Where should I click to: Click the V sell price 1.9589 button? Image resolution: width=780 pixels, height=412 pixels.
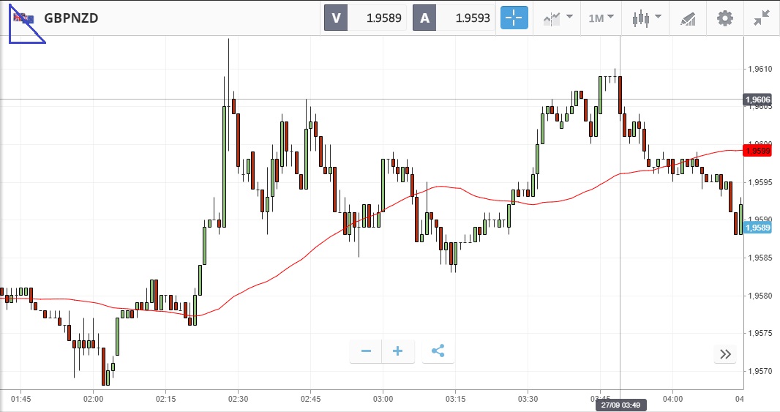[366, 18]
